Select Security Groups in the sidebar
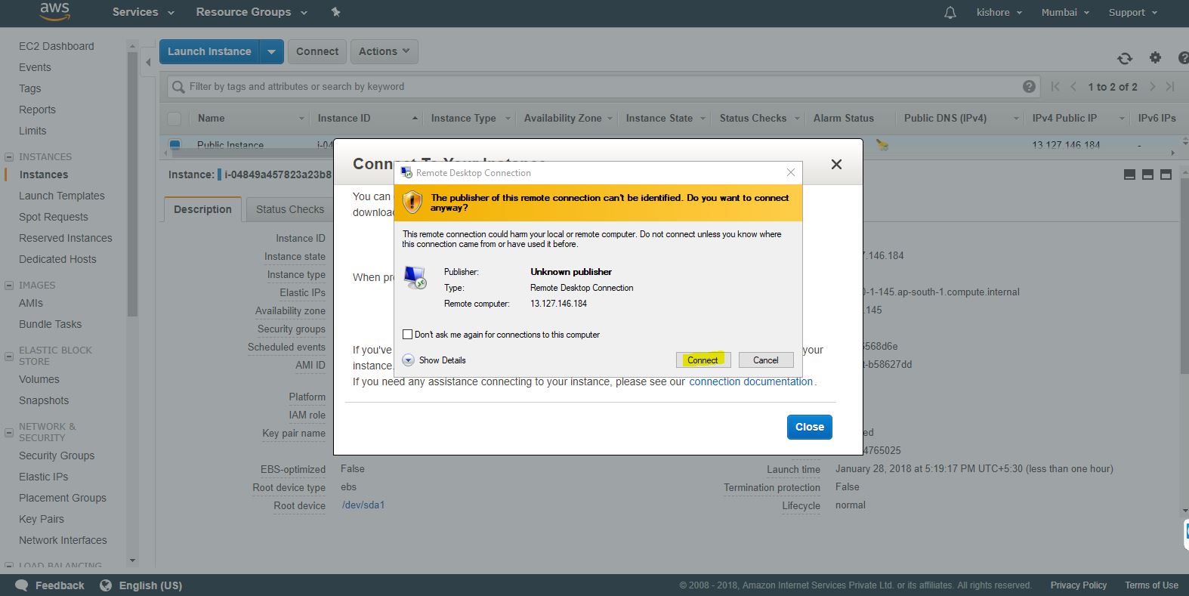This screenshot has width=1189, height=596. [57, 455]
